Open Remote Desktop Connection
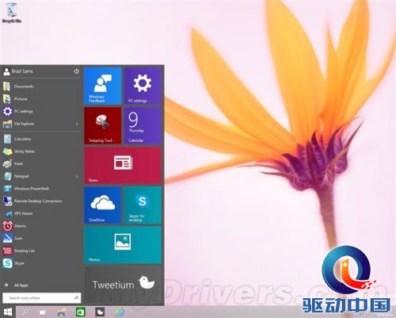 [x=41, y=201]
